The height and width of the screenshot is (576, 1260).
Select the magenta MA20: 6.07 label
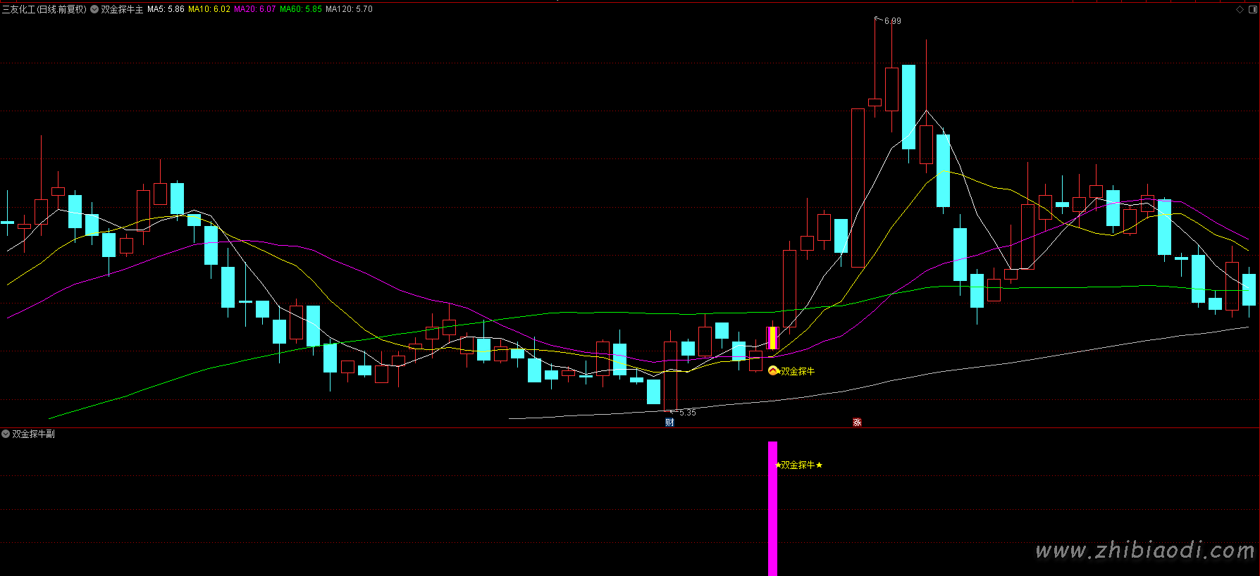tap(255, 9)
